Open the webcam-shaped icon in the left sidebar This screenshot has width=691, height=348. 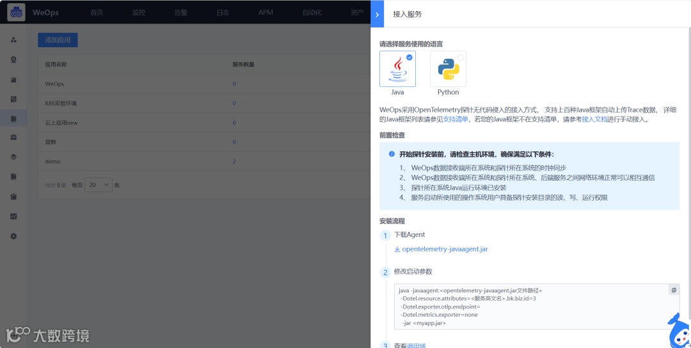[x=13, y=60]
